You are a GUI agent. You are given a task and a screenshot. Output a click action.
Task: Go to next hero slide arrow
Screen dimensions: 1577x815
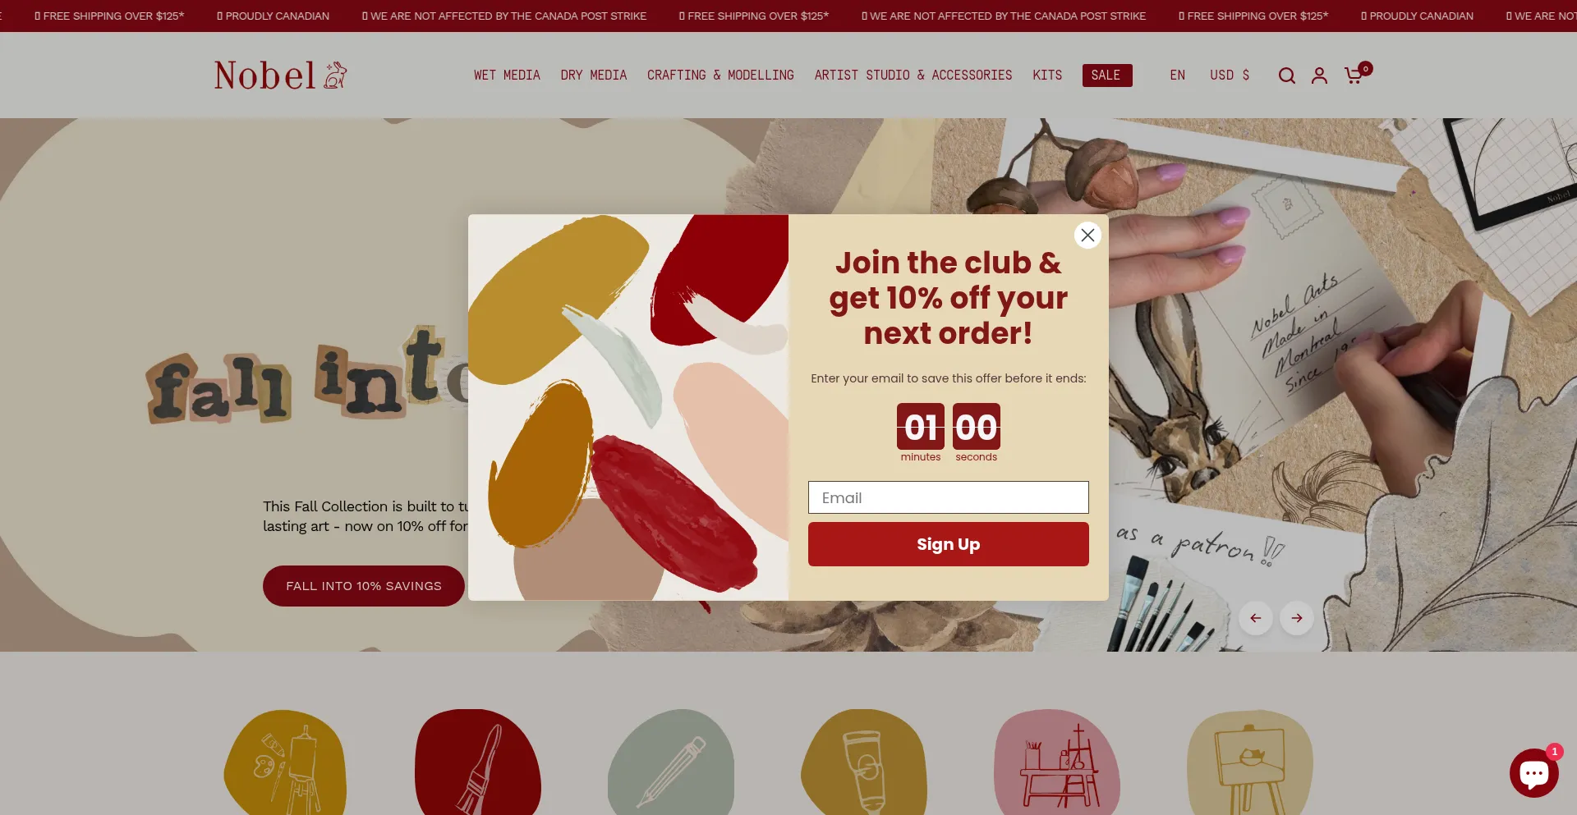[x=1297, y=618]
